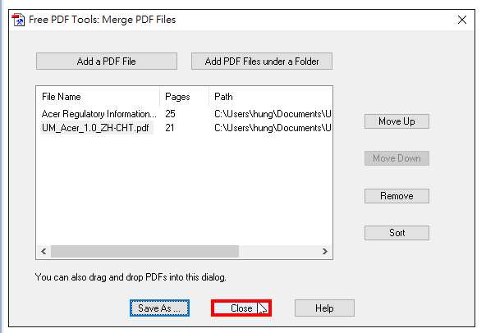Select the Acer Regulatory Information file row
The image size is (486, 333).
click(185, 114)
